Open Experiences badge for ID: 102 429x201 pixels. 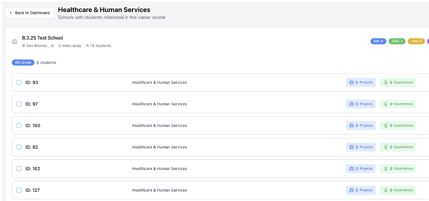tap(398, 169)
